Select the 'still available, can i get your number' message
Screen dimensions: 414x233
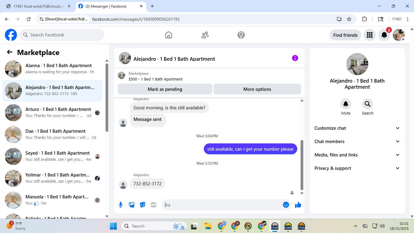[x=250, y=149]
